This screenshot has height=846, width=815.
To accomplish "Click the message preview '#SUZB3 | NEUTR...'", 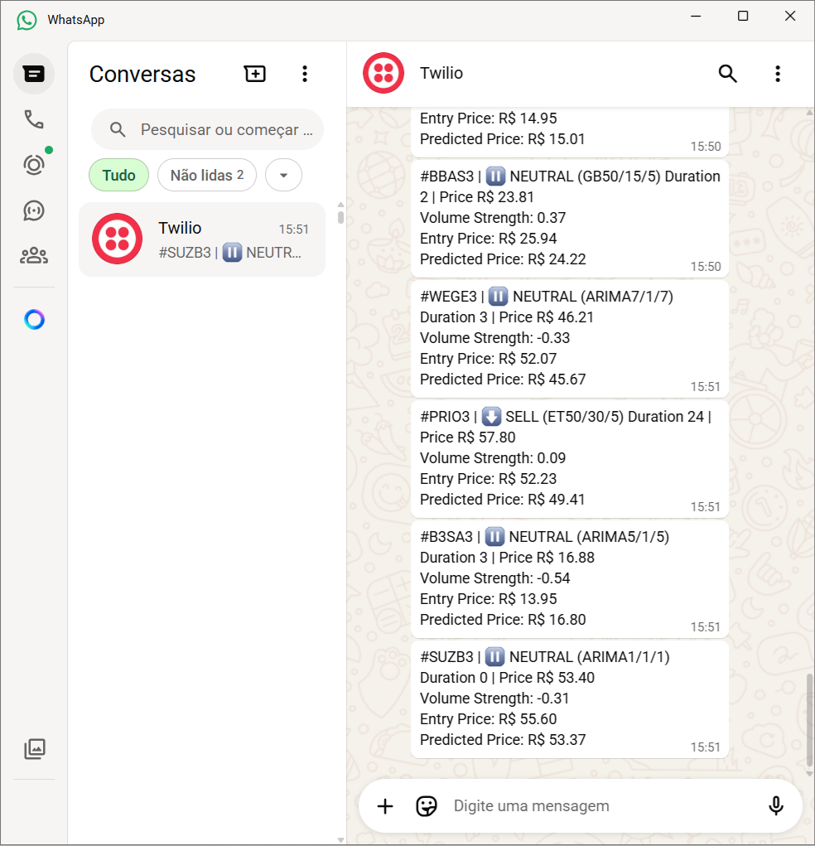I will [x=229, y=253].
